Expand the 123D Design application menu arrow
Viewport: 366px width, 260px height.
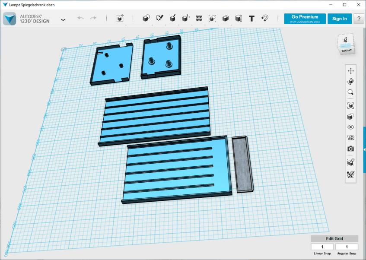click(63, 19)
